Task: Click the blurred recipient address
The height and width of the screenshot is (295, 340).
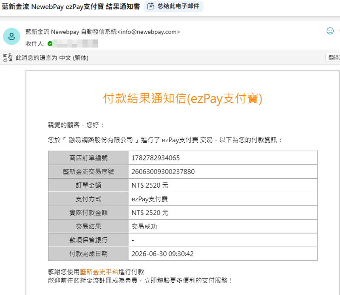Action: click(75, 44)
